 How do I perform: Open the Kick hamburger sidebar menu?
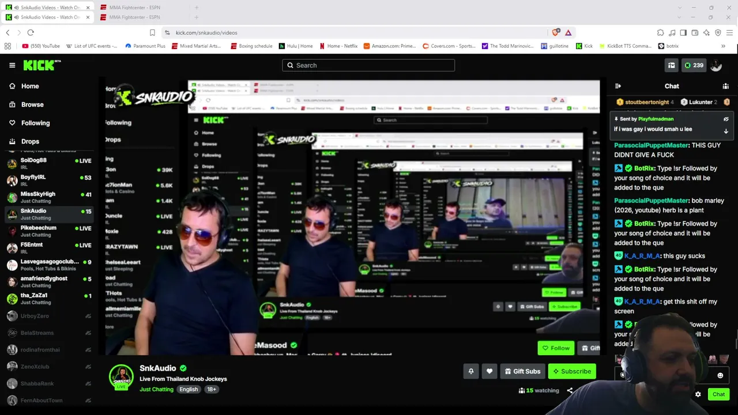[x=12, y=65]
